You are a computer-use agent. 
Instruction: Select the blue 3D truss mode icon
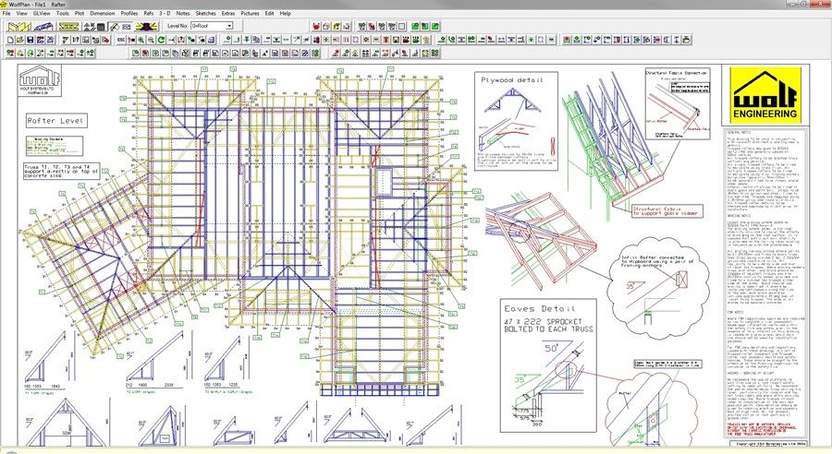pyautogui.click(x=43, y=26)
